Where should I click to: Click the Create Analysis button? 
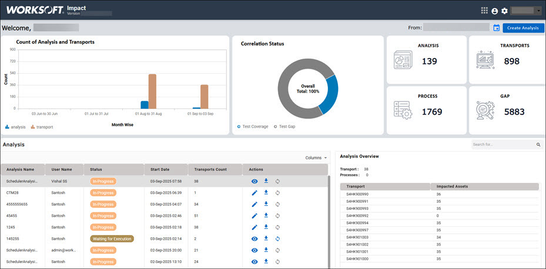pos(523,28)
